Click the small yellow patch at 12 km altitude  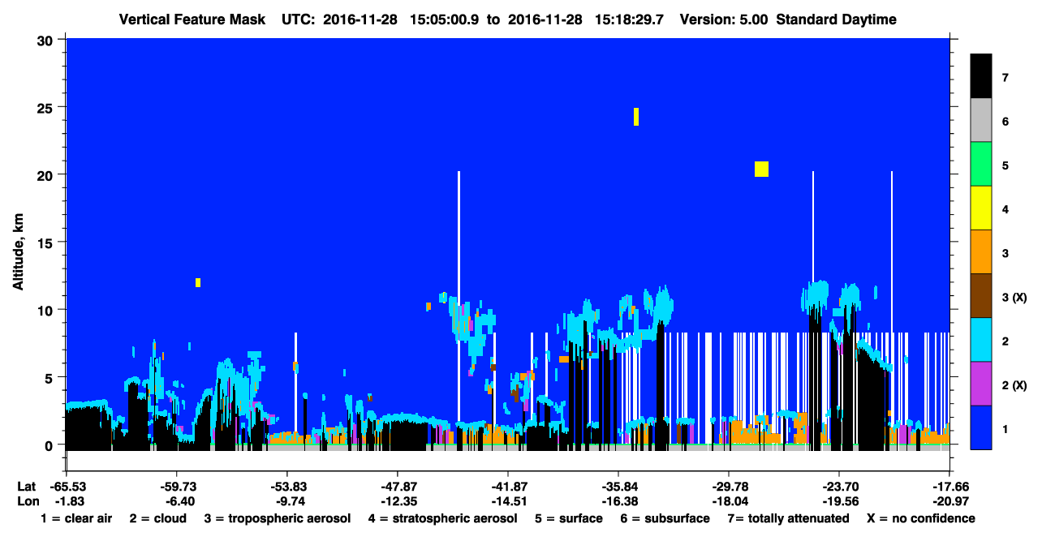[x=198, y=282]
